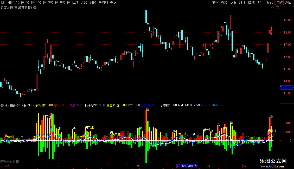The width and height of the screenshot is (294, 169).
Task: Activate the 画线 drawing tool
Action: 251,2
